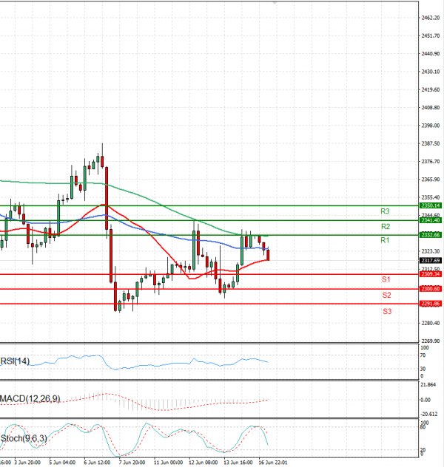Click the MACD -20.612 scale value

[x=428, y=415]
